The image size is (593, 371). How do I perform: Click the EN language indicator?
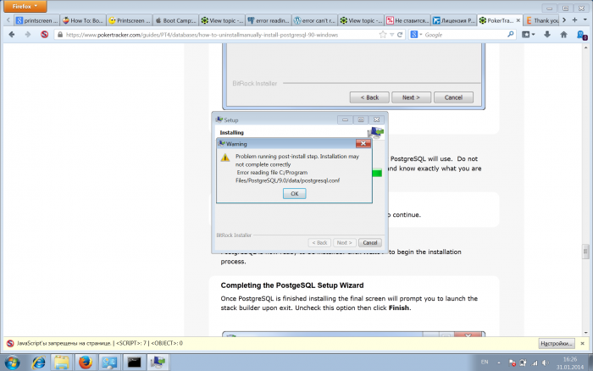(485, 363)
